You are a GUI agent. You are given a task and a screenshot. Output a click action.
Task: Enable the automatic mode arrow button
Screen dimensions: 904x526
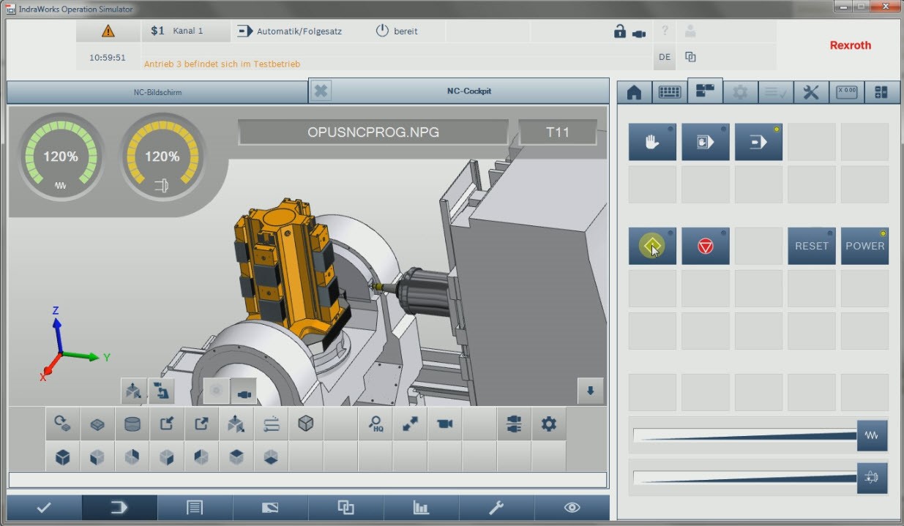(x=758, y=142)
